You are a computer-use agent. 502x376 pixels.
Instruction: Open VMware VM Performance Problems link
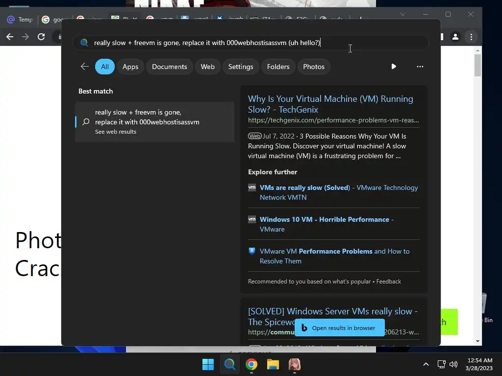[x=334, y=256]
